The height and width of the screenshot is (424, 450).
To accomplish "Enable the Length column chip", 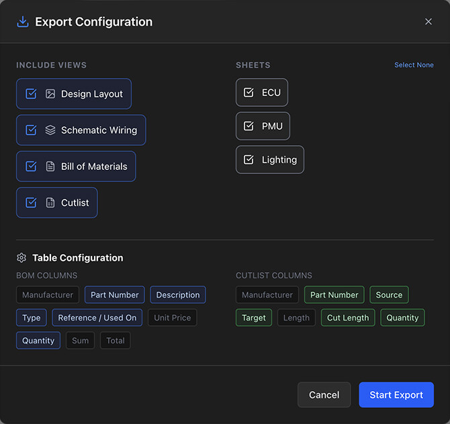I will [296, 318].
